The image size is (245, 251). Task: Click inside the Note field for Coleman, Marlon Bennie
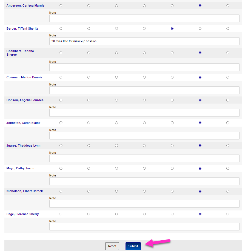(144, 90)
